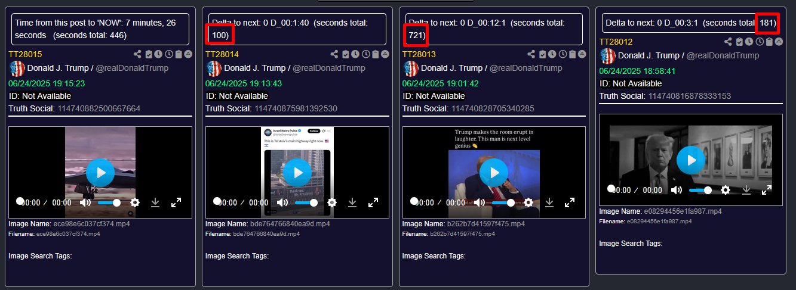Click the up-arrow circle icon on post TT28013
796x290 pixels.
(x=582, y=54)
